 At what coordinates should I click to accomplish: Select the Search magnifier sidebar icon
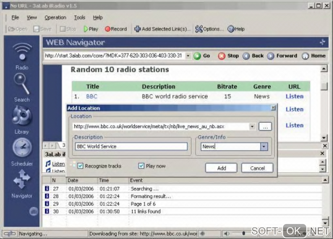pyautogui.click(x=22, y=84)
